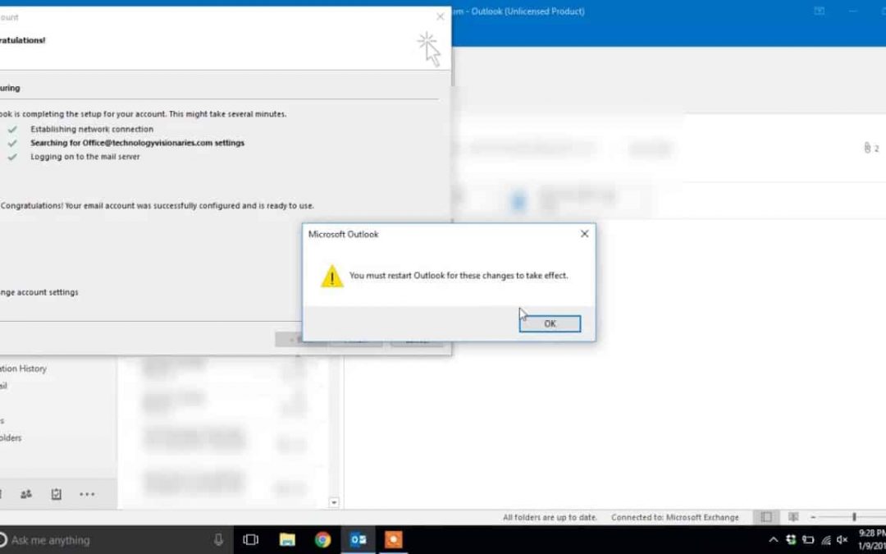886x554 pixels.
Task: Close the Microsoft Outlook restart message dialog
Action: 584,233
